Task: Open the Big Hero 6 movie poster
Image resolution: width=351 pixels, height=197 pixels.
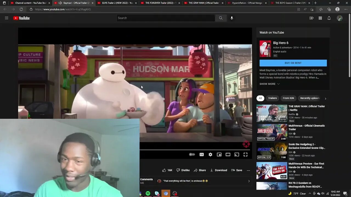Action: pyautogui.click(x=265, y=49)
